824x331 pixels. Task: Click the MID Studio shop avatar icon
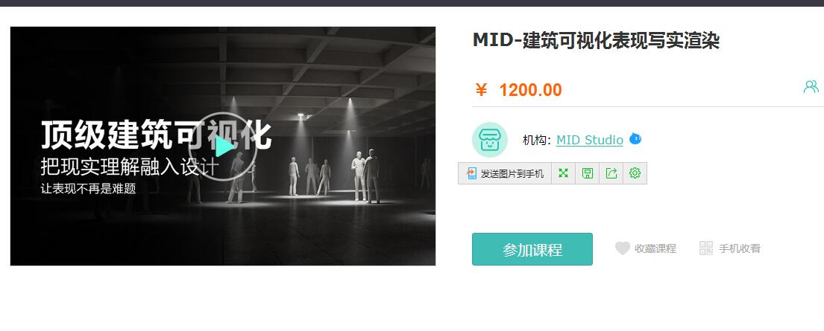coord(490,140)
